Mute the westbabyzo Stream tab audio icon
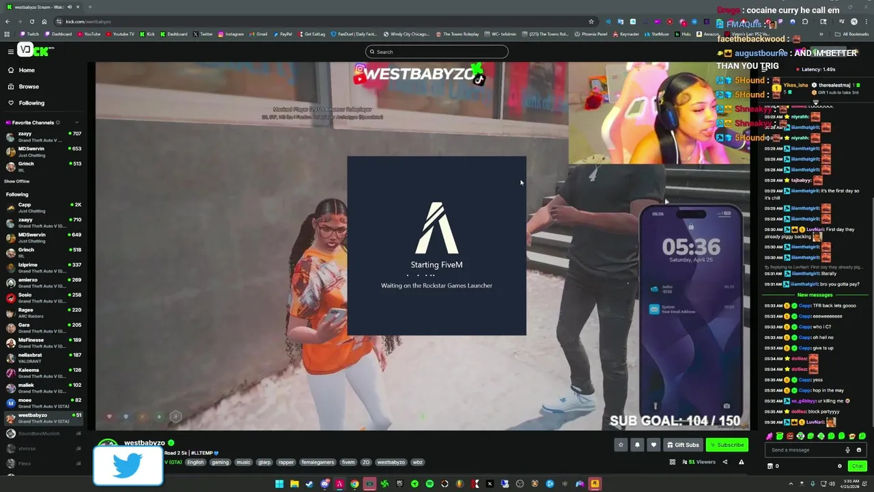The width and height of the screenshot is (874, 492). [69, 7]
